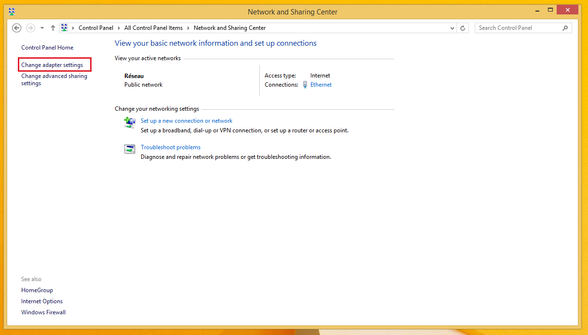Viewport: 588px width, 335px height.
Task: Click Network and Sharing Center breadcrumb
Action: (229, 28)
